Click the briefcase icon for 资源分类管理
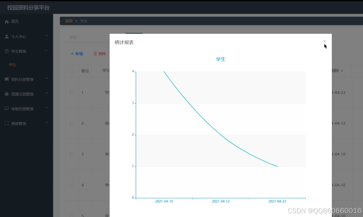The height and width of the screenshot is (217, 363). pyautogui.click(x=7, y=94)
